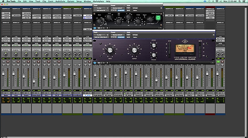Select the GR meter button on the 1176LN
Image resolution: width=248 pixels, height=138 pixels.
[x=200, y=44]
